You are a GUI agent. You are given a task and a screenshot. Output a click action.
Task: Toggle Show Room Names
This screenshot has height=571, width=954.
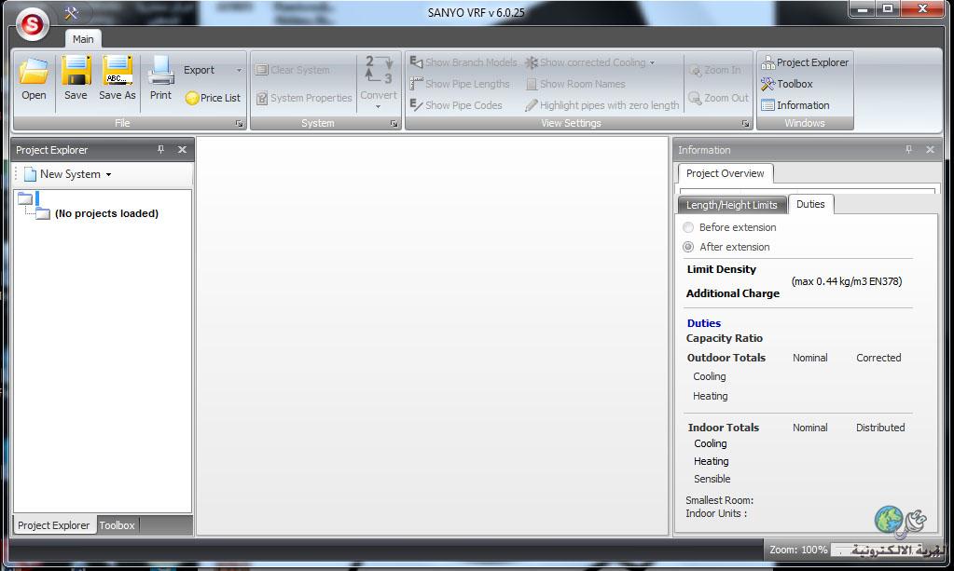point(575,84)
